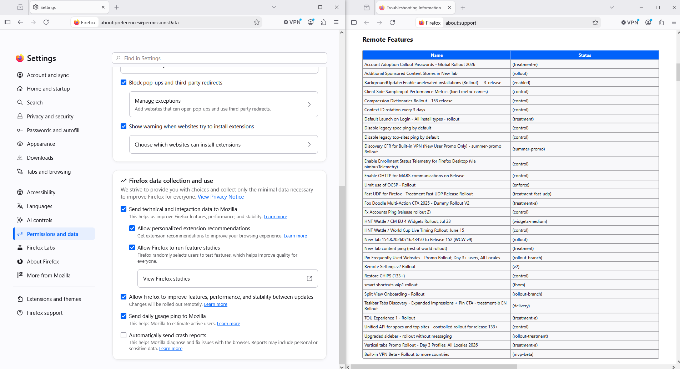Enable Automatically send crash reports
Image resolution: width=680 pixels, height=369 pixels.
124,335
